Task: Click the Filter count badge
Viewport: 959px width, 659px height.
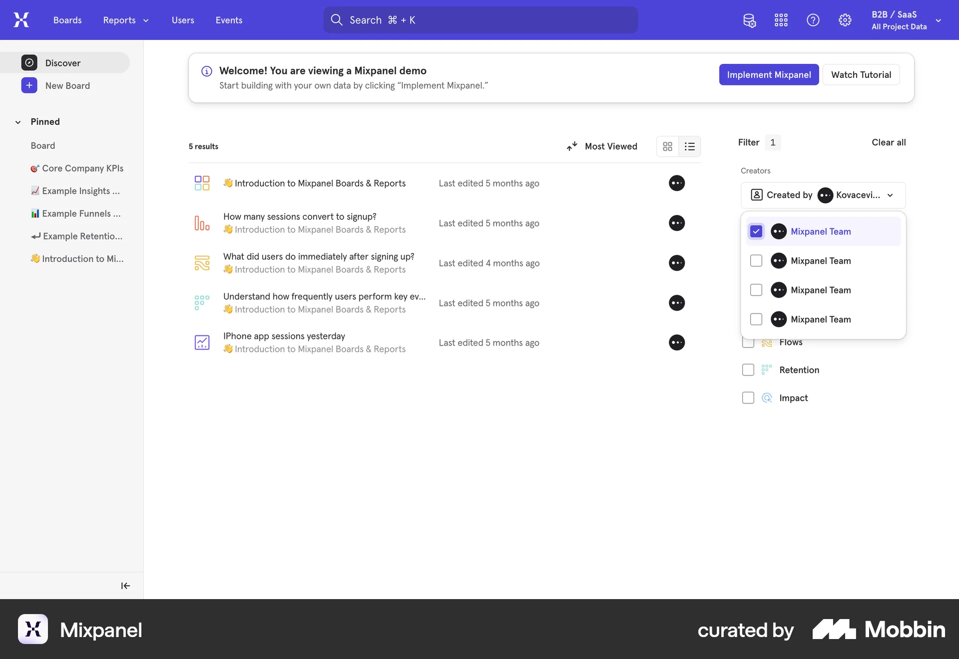Action: (x=773, y=142)
